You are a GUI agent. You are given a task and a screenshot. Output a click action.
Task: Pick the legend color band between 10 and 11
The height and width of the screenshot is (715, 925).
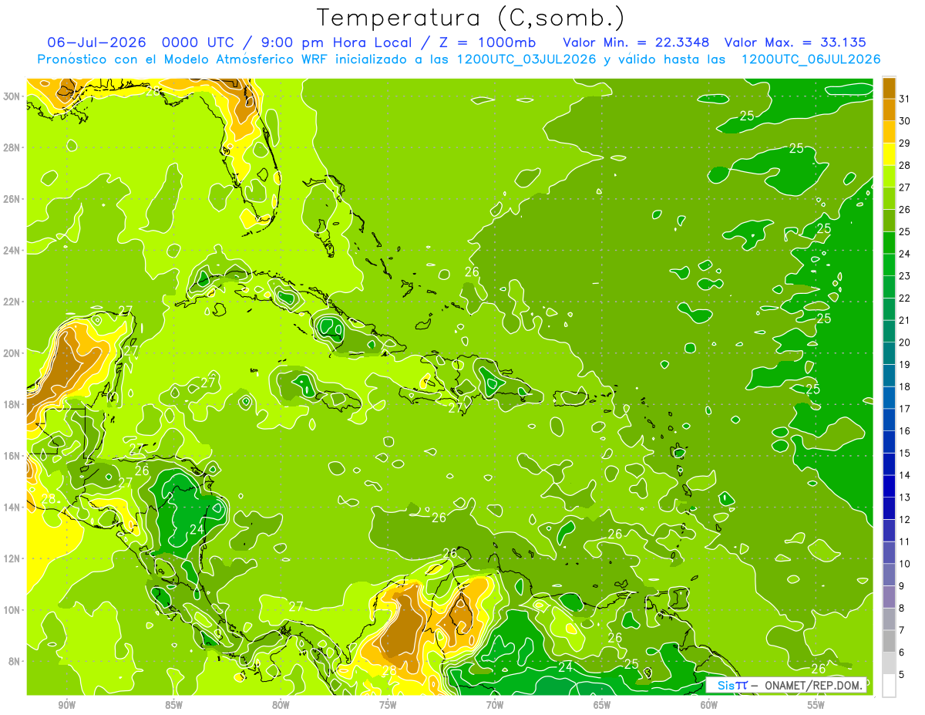coord(889,552)
